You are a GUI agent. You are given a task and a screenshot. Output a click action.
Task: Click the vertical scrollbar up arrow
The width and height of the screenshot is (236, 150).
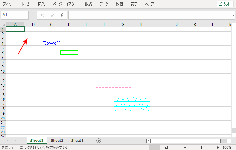point(234,25)
